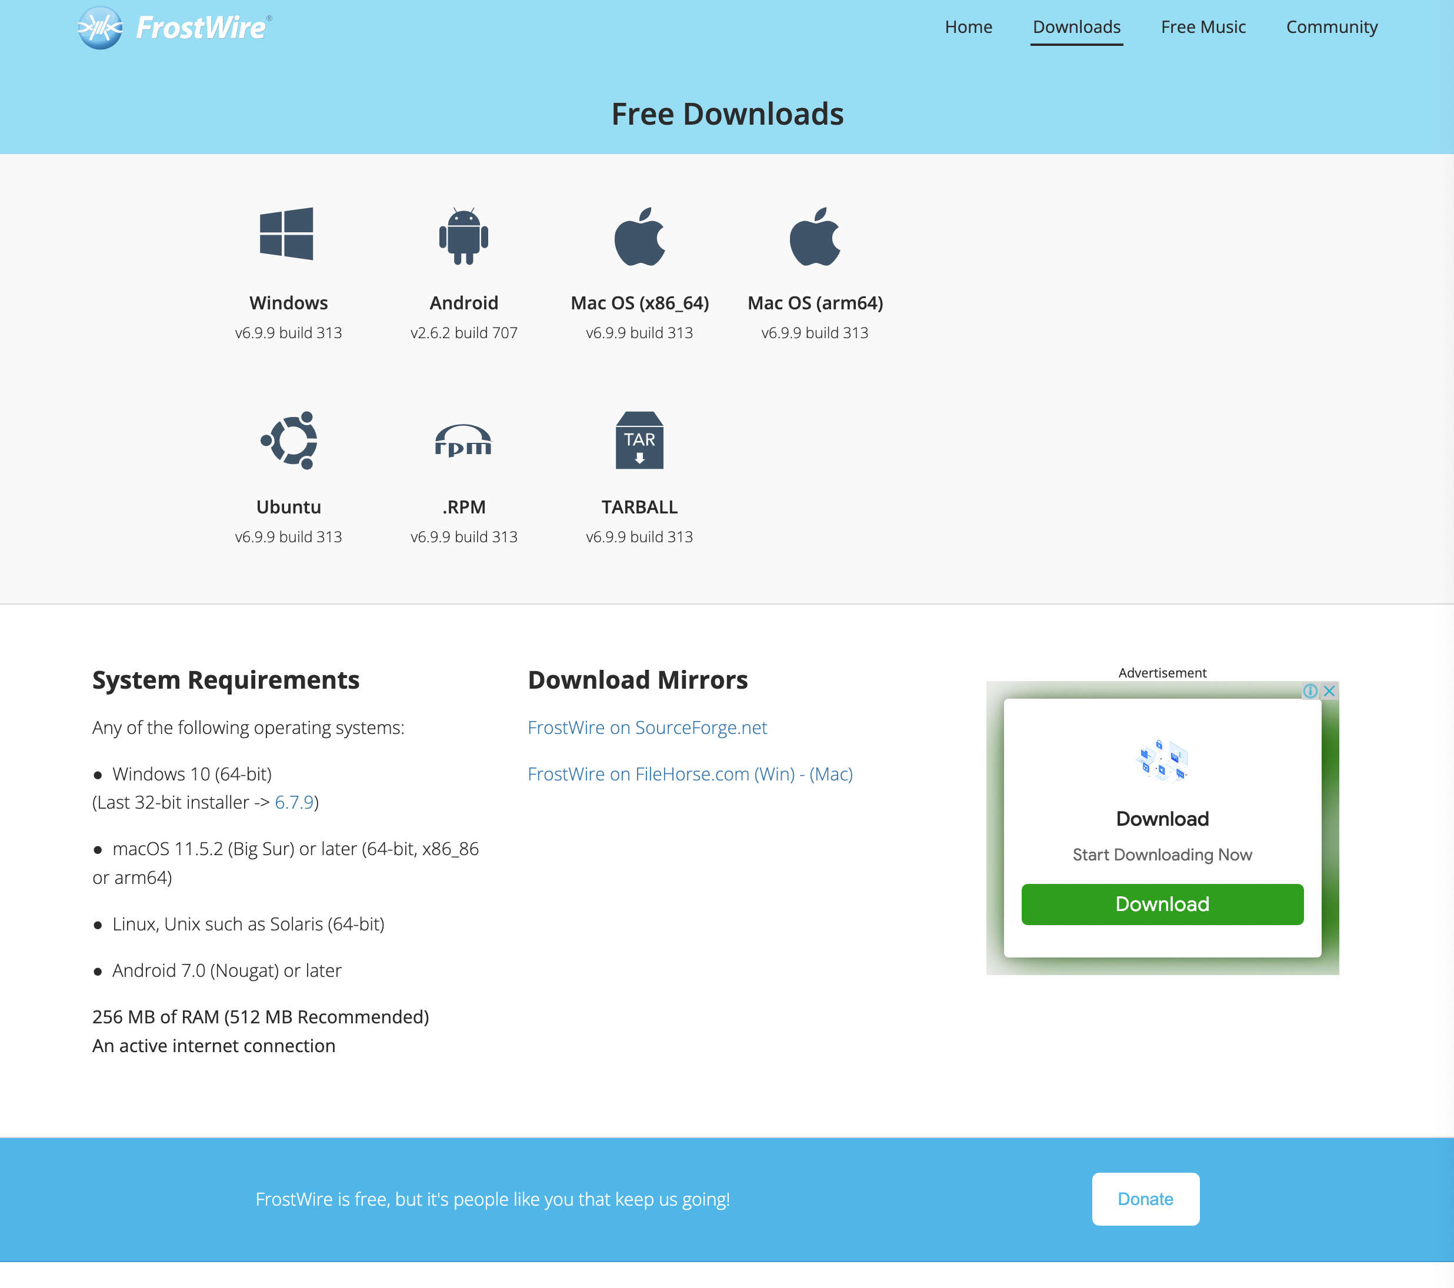This screenshot has height=1288, width=1454.
Task: Click the Android download label
Action: pyautogui.click(x=464, y=303)
